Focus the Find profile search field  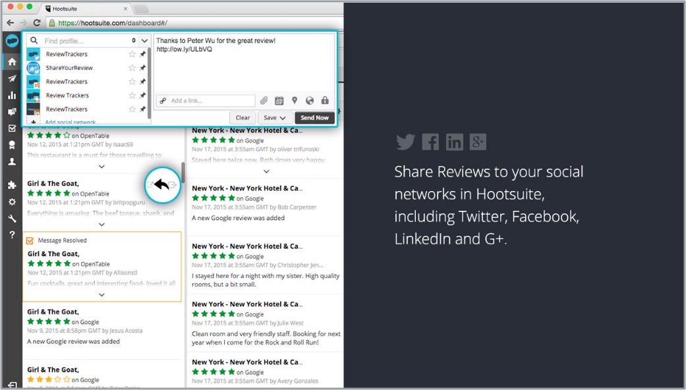coord(84,41)
